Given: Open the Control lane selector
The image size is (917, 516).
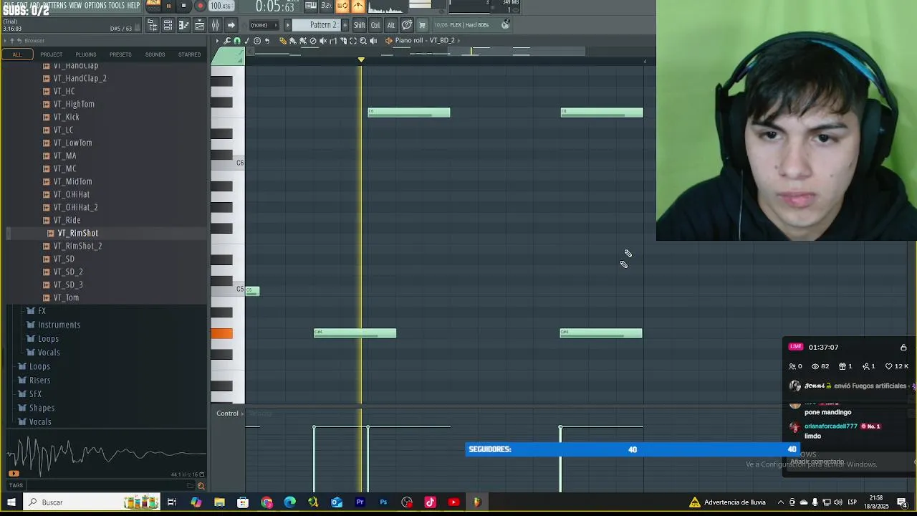Looking at the screenshot, I should click(x=229, y=414).
